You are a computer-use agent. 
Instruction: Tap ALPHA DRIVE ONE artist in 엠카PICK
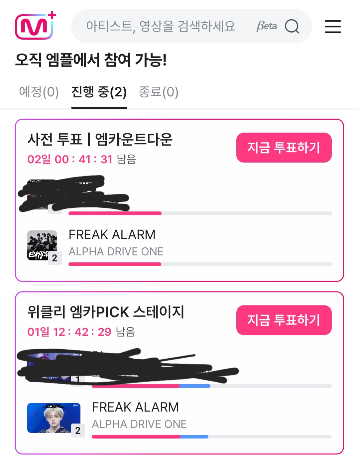click(x=139, y=424)
